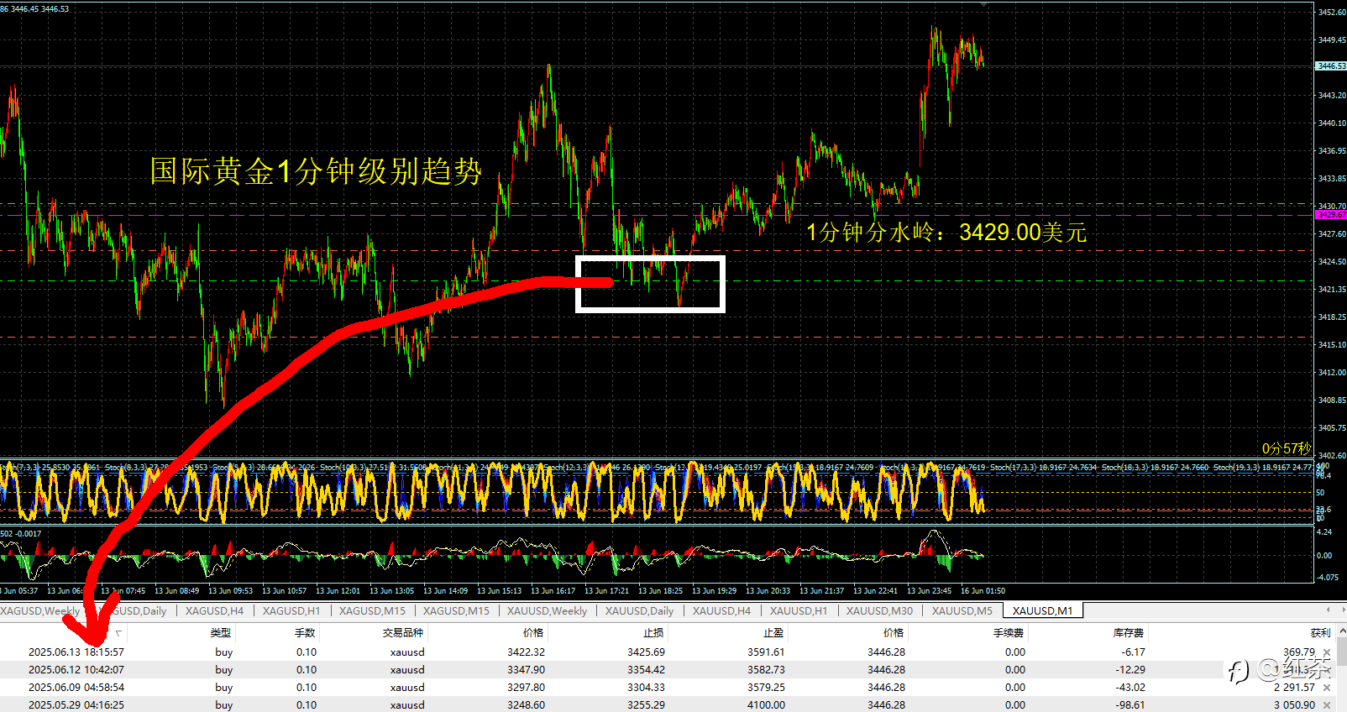Open the XAUUSD,M5 chart tab
The height and width of the screenshot is (712, 1347).
pos(962,611)
